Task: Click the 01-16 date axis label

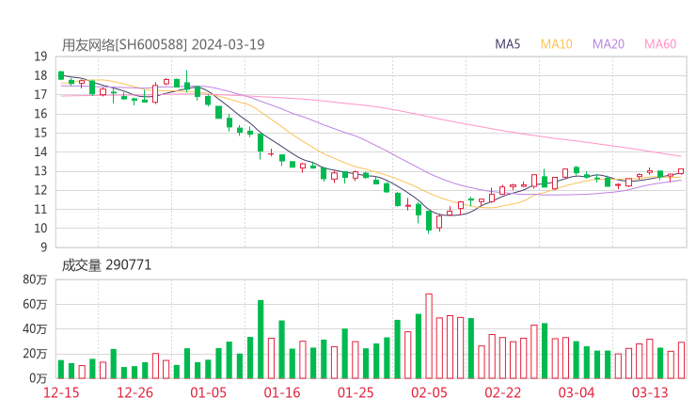Action: pyautogui.click(x=282, y=392)
